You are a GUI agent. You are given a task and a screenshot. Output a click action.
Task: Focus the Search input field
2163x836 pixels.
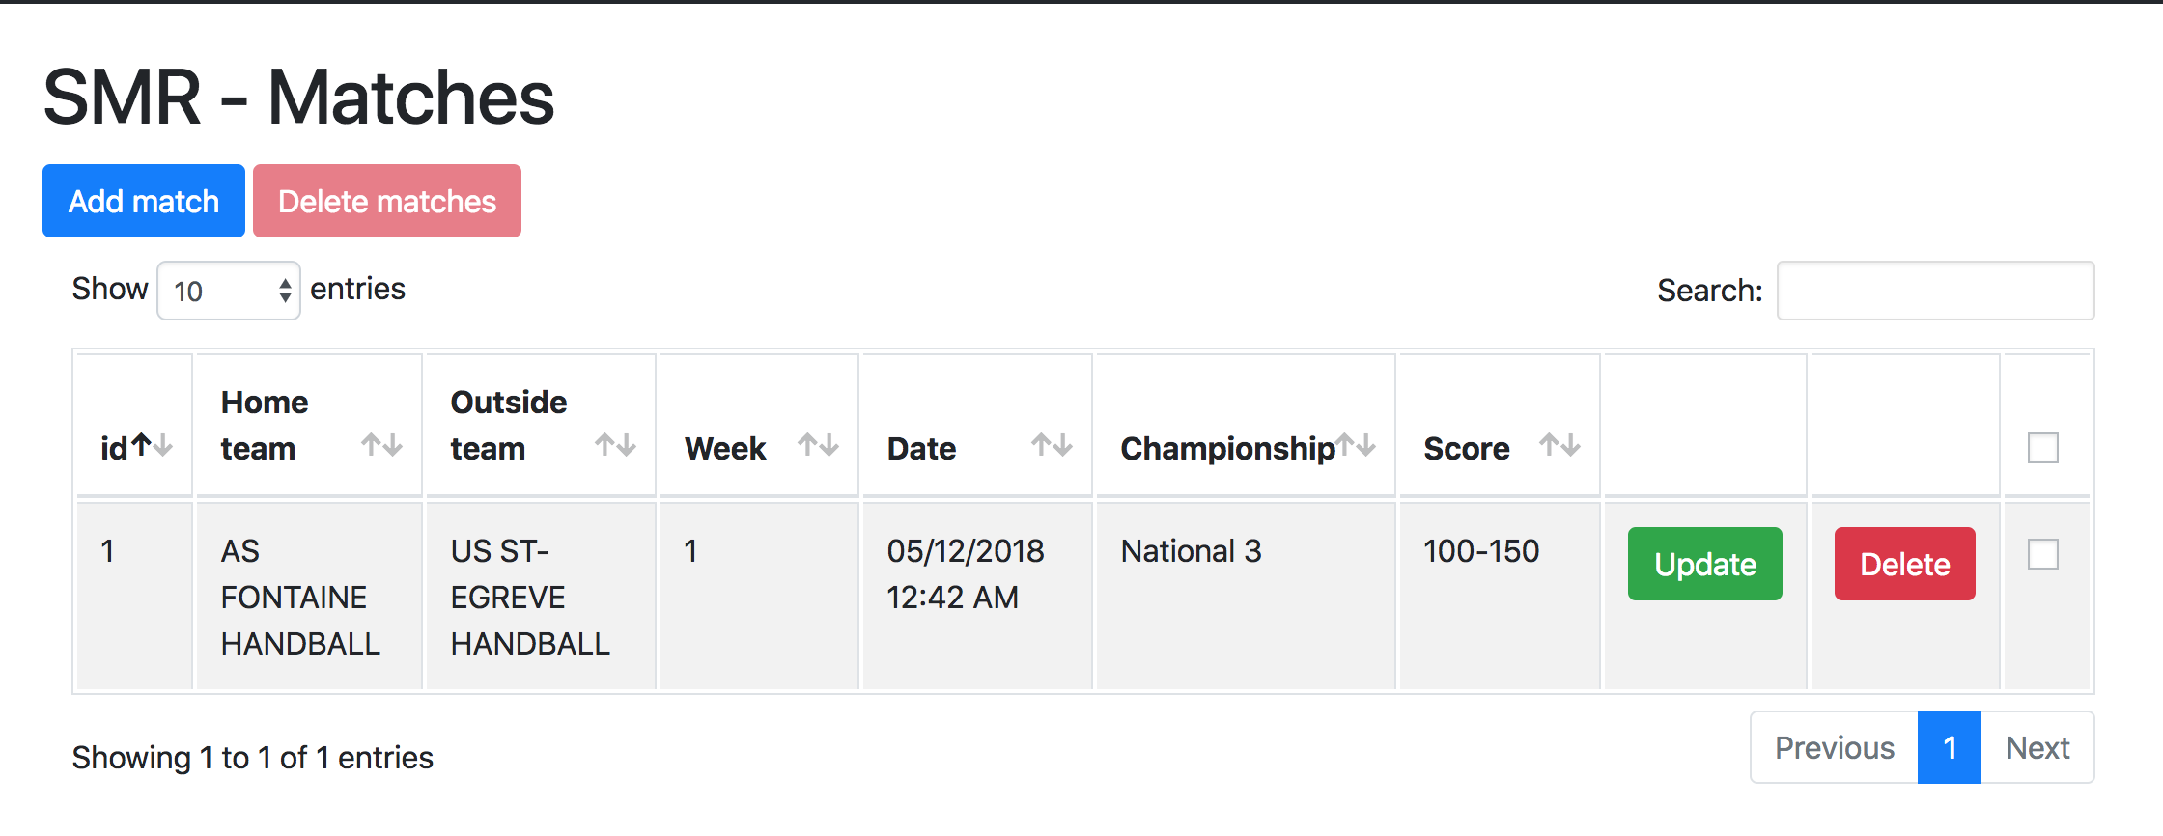(1935, 291)
